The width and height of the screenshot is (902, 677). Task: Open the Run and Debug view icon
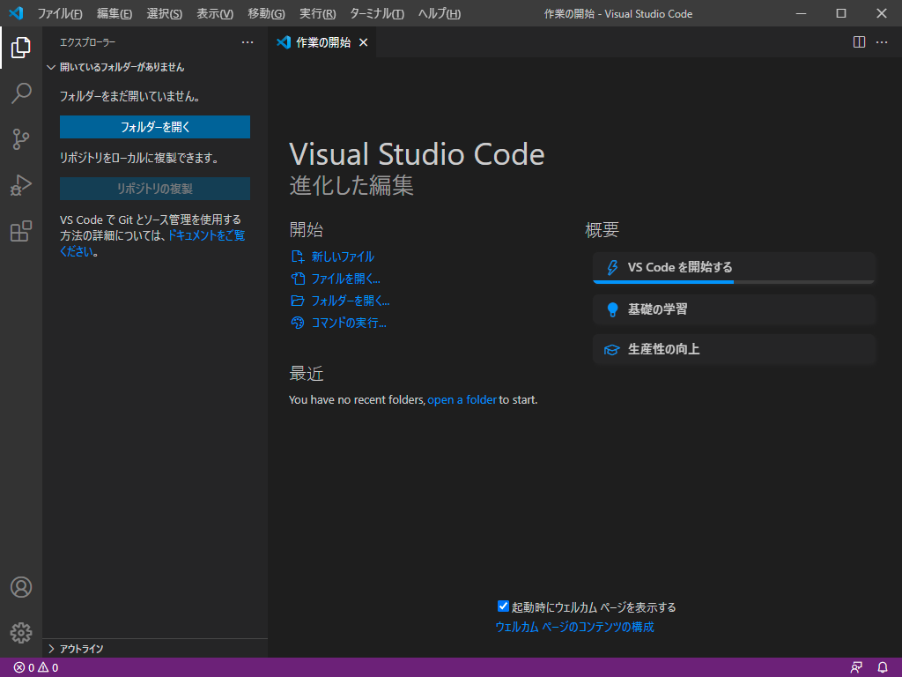[x=21, y=185]
